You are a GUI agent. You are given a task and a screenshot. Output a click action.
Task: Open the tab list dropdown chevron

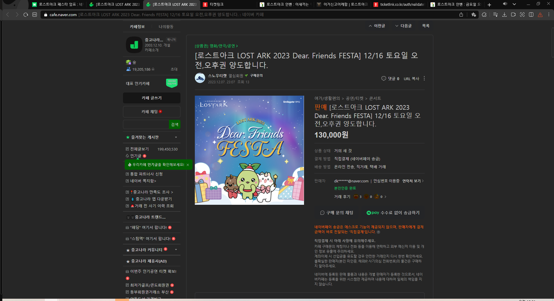(514, 4)
